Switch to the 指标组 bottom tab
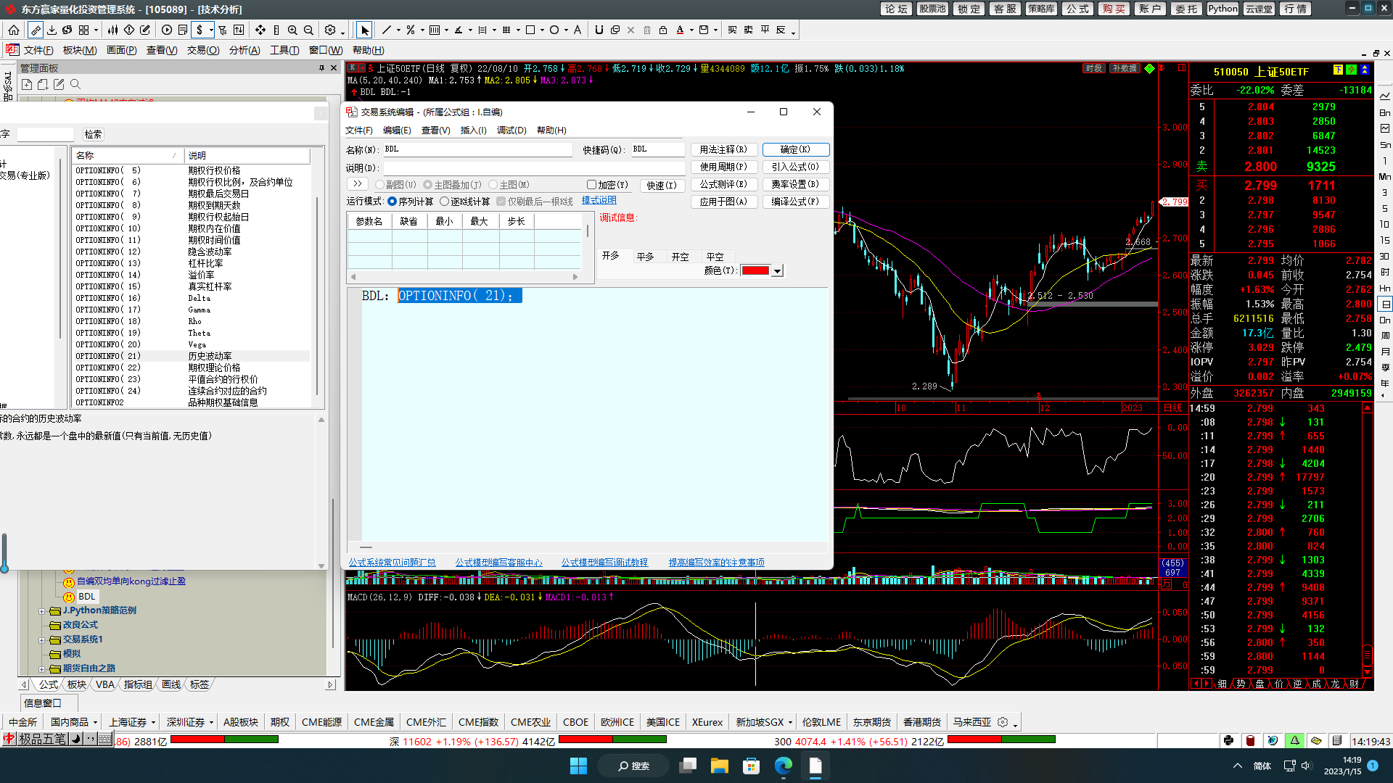Image resolution: width=1393 pixels, height=783 pixels. (138, 684)
